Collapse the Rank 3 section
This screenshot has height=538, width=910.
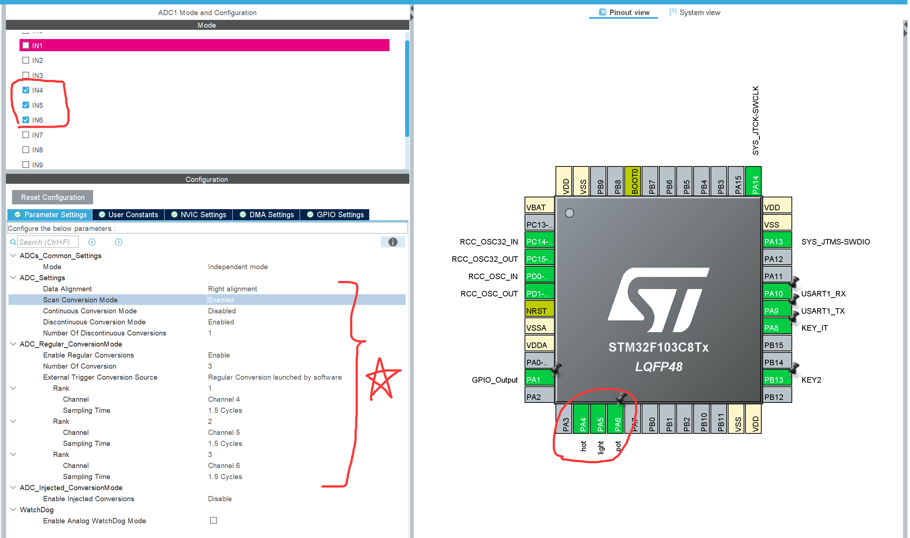tap(13, 454)
